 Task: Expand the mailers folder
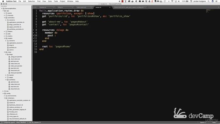[x=4, y=36]
